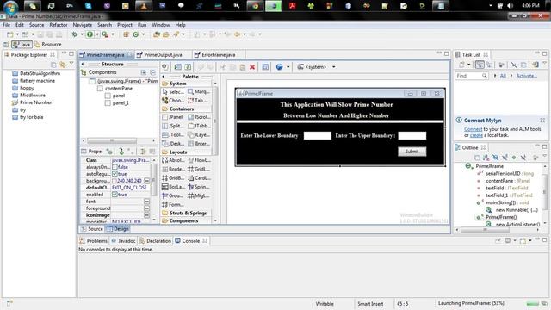Toggle the autoRequestFocus checkbox
The image size is (551, 310).
tap(115, 174)
